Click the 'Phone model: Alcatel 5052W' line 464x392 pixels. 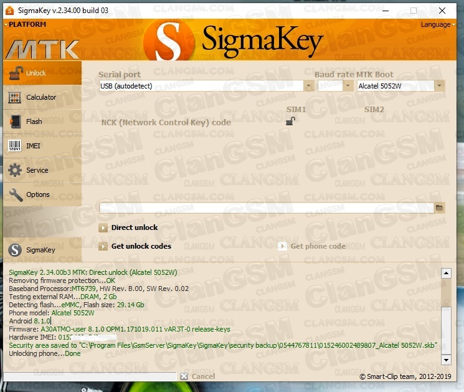(52, 313)
